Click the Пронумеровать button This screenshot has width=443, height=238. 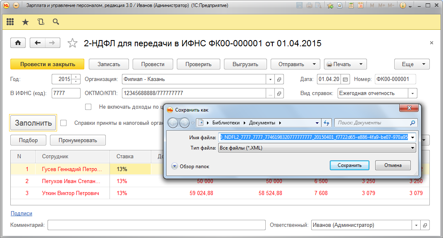click(78, 140)
